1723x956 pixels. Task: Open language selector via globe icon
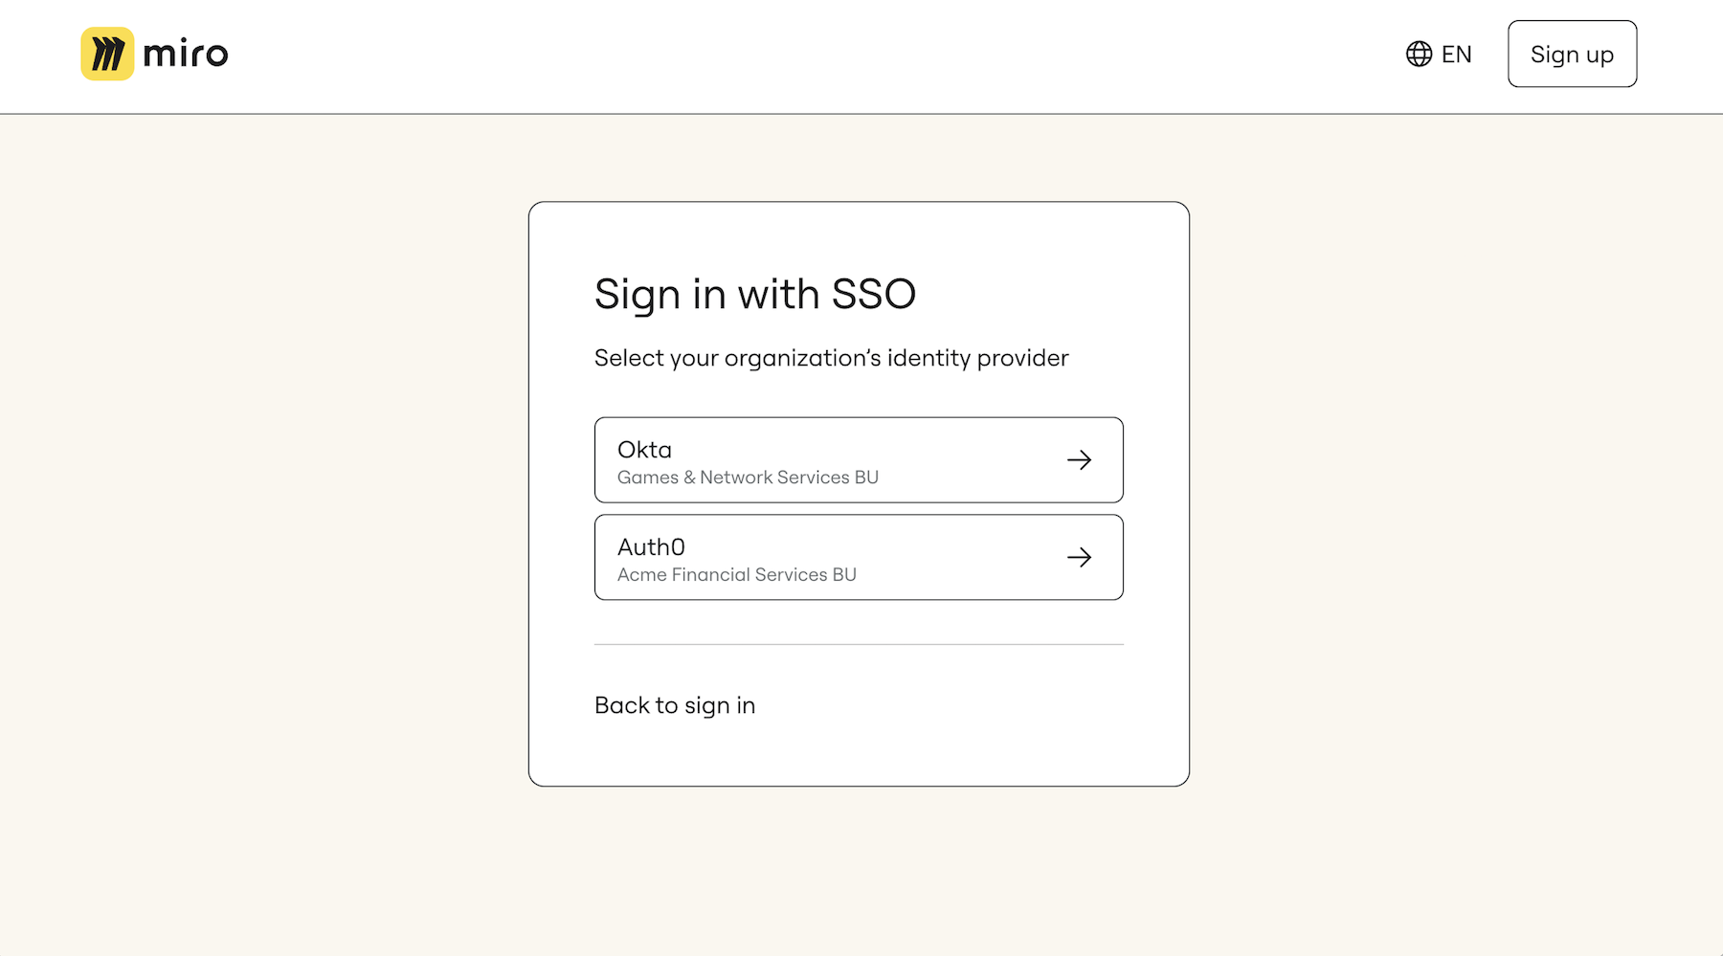[x=1419, y=54]
